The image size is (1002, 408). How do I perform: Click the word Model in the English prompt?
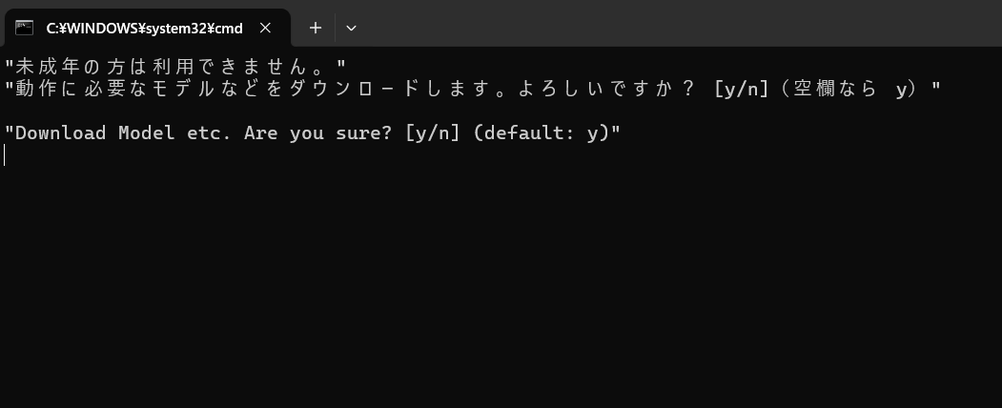[146, 133]
